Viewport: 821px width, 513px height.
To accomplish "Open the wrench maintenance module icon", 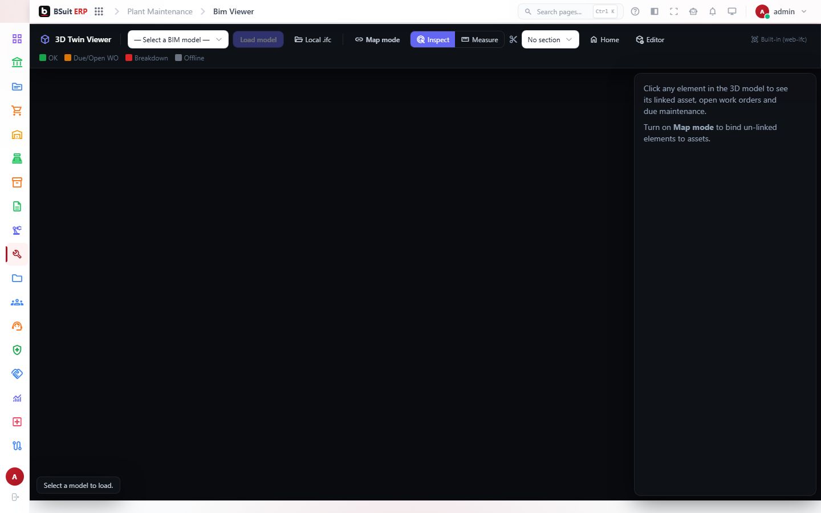I will tap(17, 254).
